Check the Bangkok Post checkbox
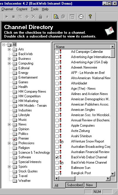The height and width of the screenshot is (195, 118). click(x=57, y=173)
